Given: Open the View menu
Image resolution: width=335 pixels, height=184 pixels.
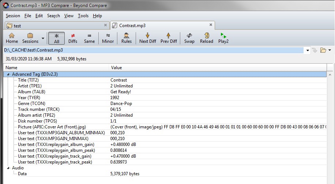Looking at the screenshot, I should pos(69,16).
